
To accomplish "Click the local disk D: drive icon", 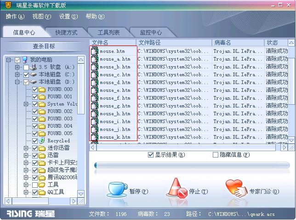I will click(33, 82).
